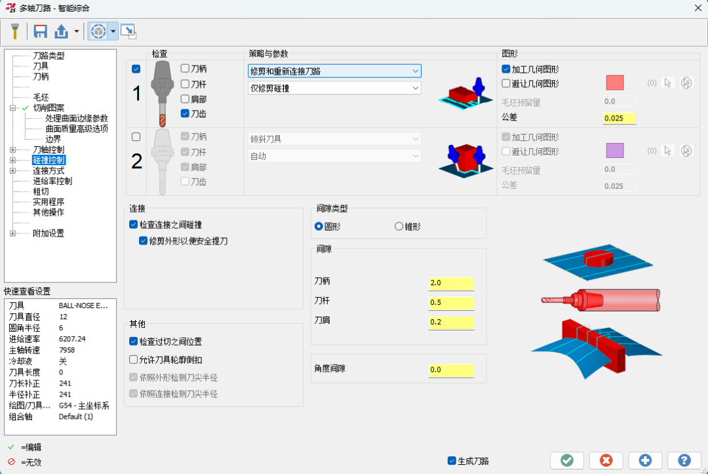
Task: Expand the 碰撞控制 tree node
Action: click(12, 160)
